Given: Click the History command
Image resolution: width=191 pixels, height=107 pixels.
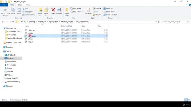Looking at the screenshot, I should [97, 15].
